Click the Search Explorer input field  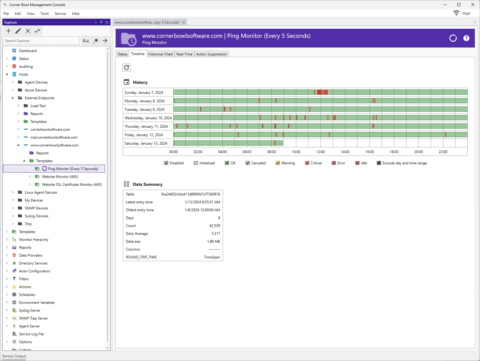click(x=41, y=41)
